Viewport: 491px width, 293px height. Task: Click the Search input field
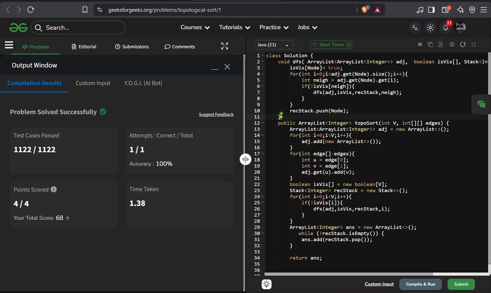click(78, 27)
